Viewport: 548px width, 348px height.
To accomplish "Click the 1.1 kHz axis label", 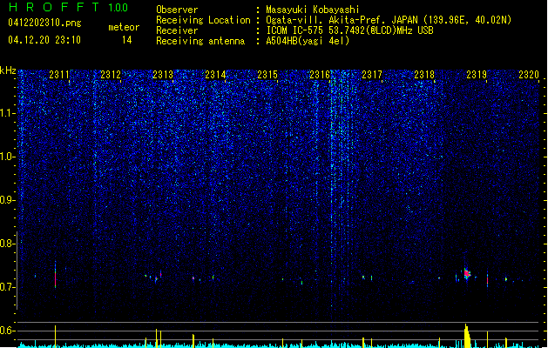I will [x=7, y=113].
